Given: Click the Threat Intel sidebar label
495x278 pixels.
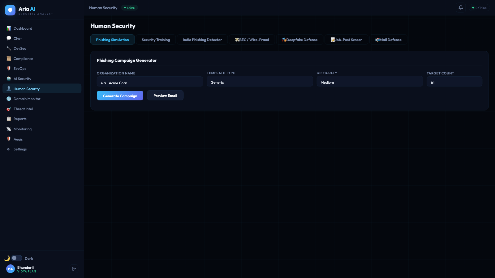Looking at the screenshot, I should pyautogui.click(x=23, y=109).
